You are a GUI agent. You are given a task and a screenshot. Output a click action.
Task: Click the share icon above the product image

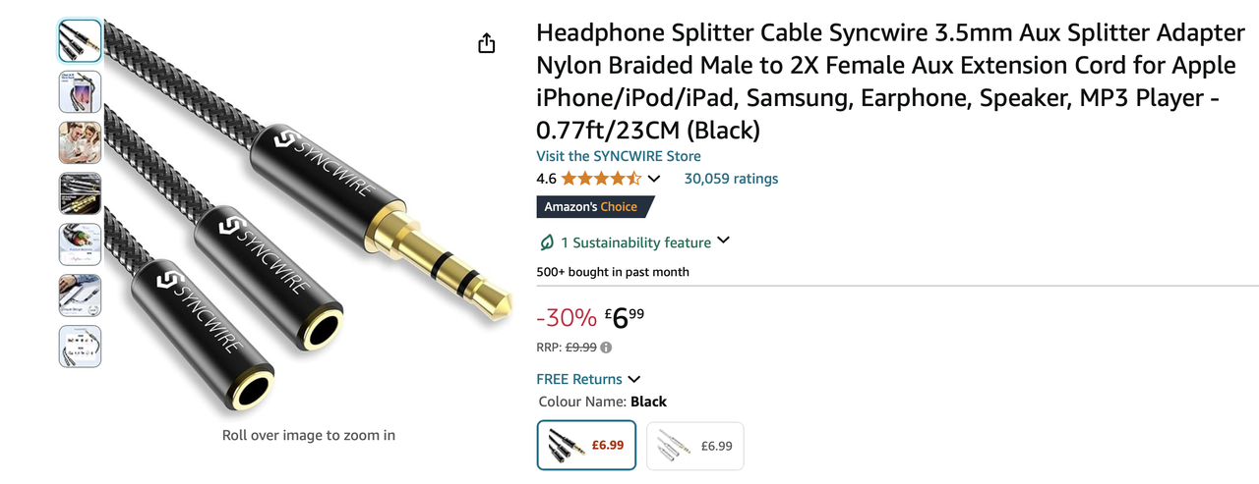[487, 43]
